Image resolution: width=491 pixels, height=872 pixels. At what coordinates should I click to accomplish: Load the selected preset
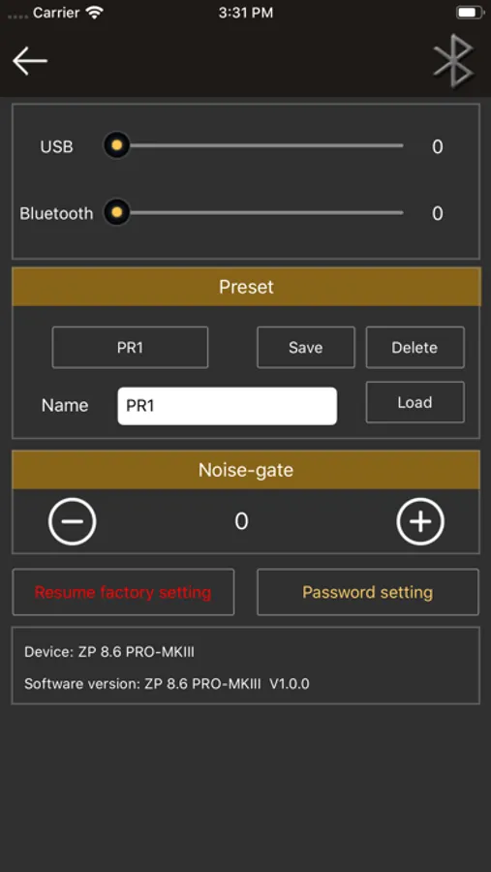[414, 402]
